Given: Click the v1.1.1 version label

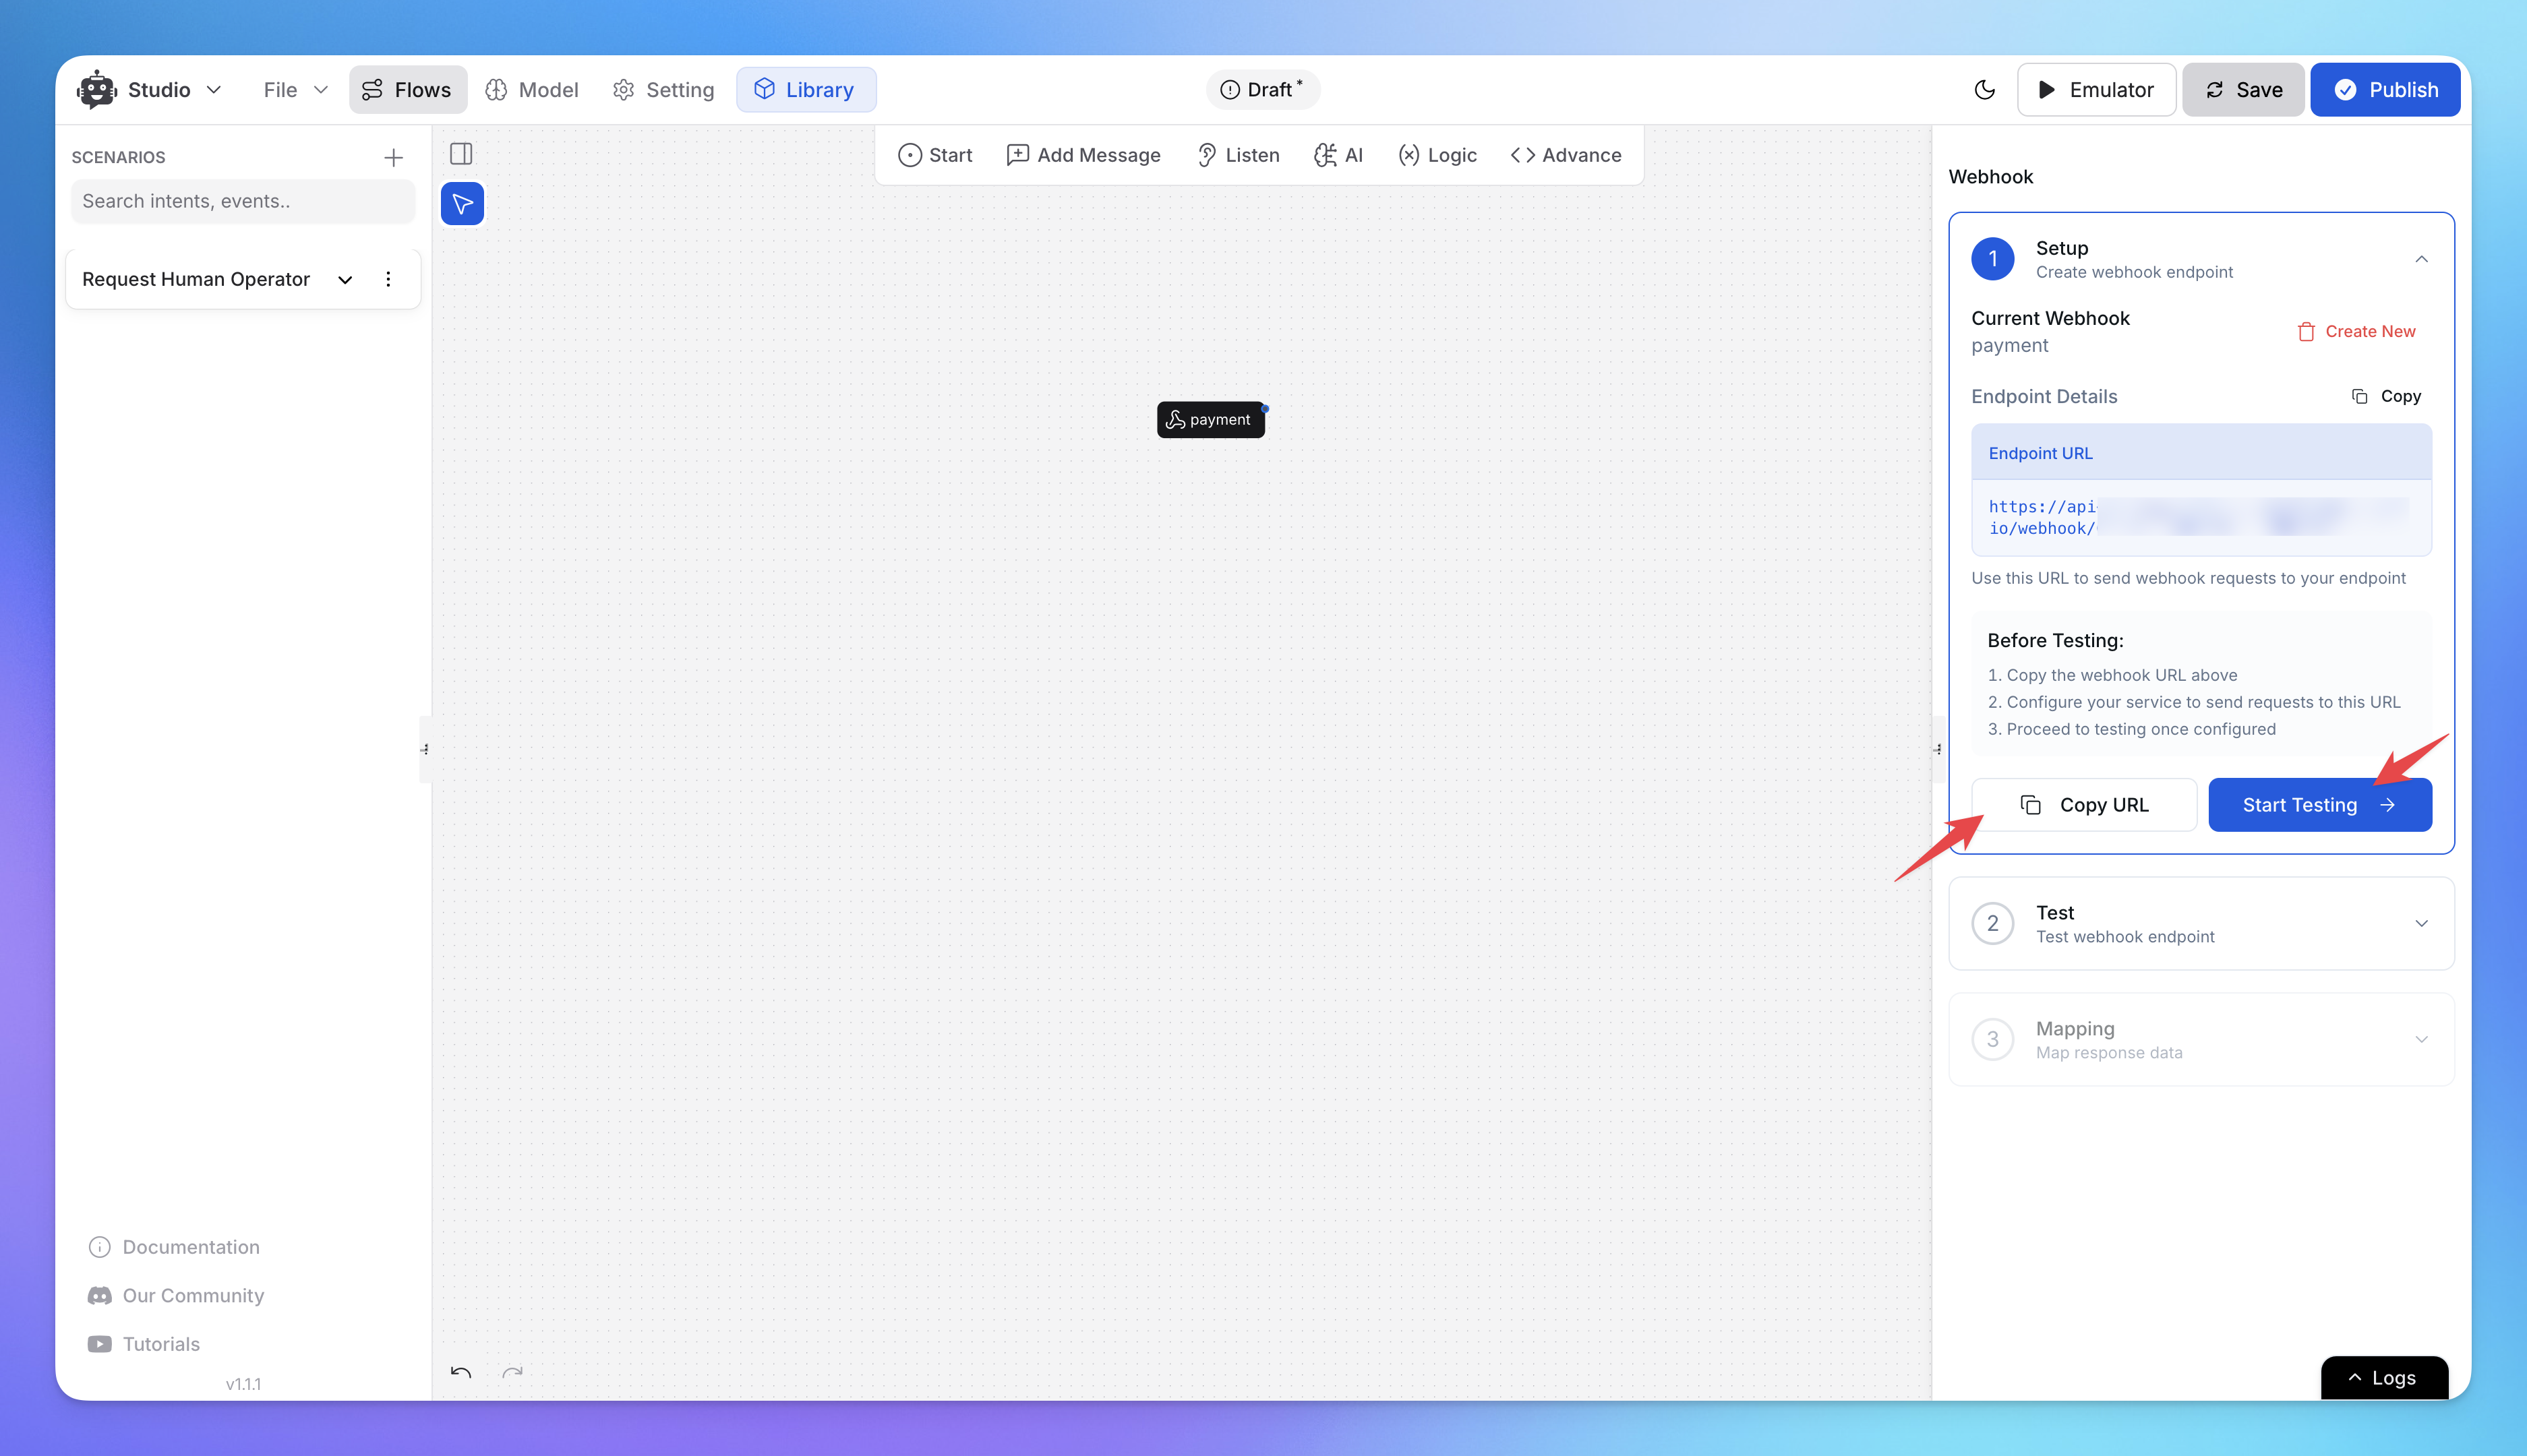Looking at the screenshot, I should pos(243,1385).
